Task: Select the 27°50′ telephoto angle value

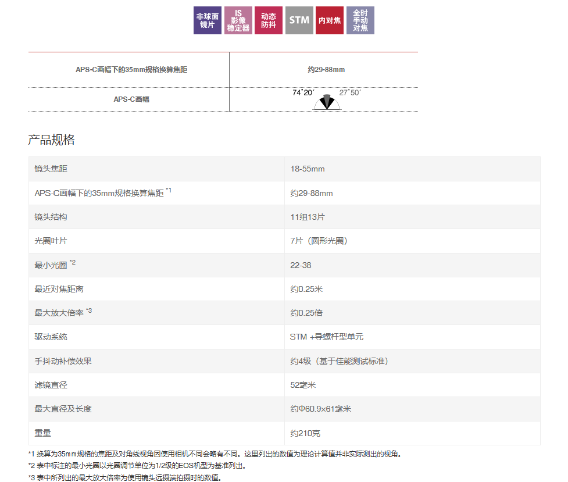Action: click(350, 92)
